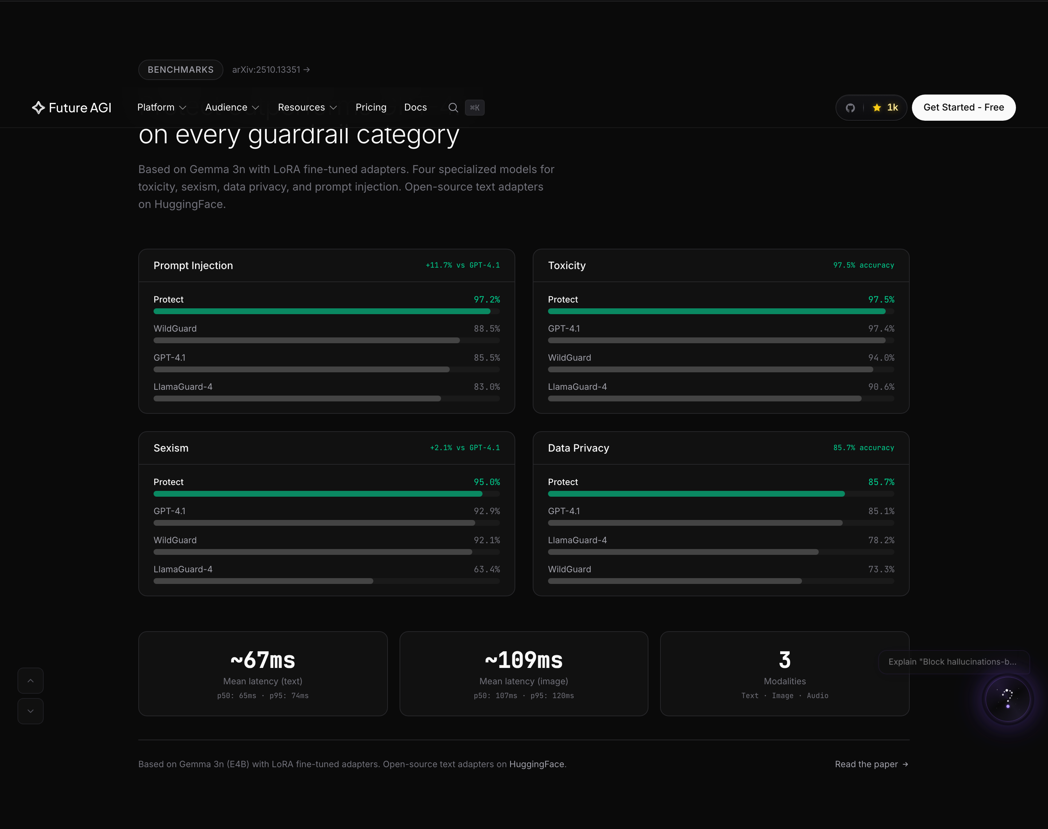Click the 94.0% WildGuard value

click(881, 358)
